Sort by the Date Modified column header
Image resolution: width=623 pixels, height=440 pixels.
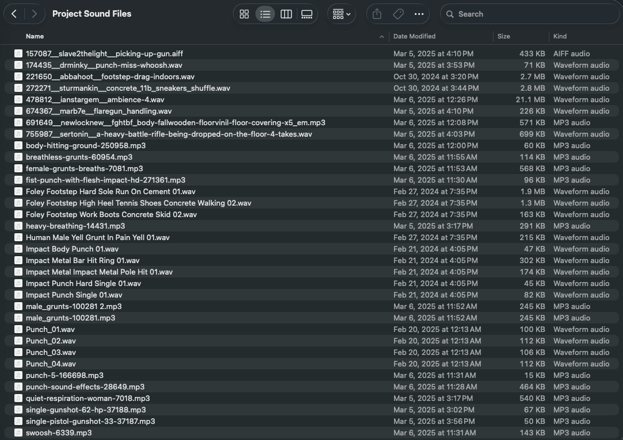pos(414,36)
